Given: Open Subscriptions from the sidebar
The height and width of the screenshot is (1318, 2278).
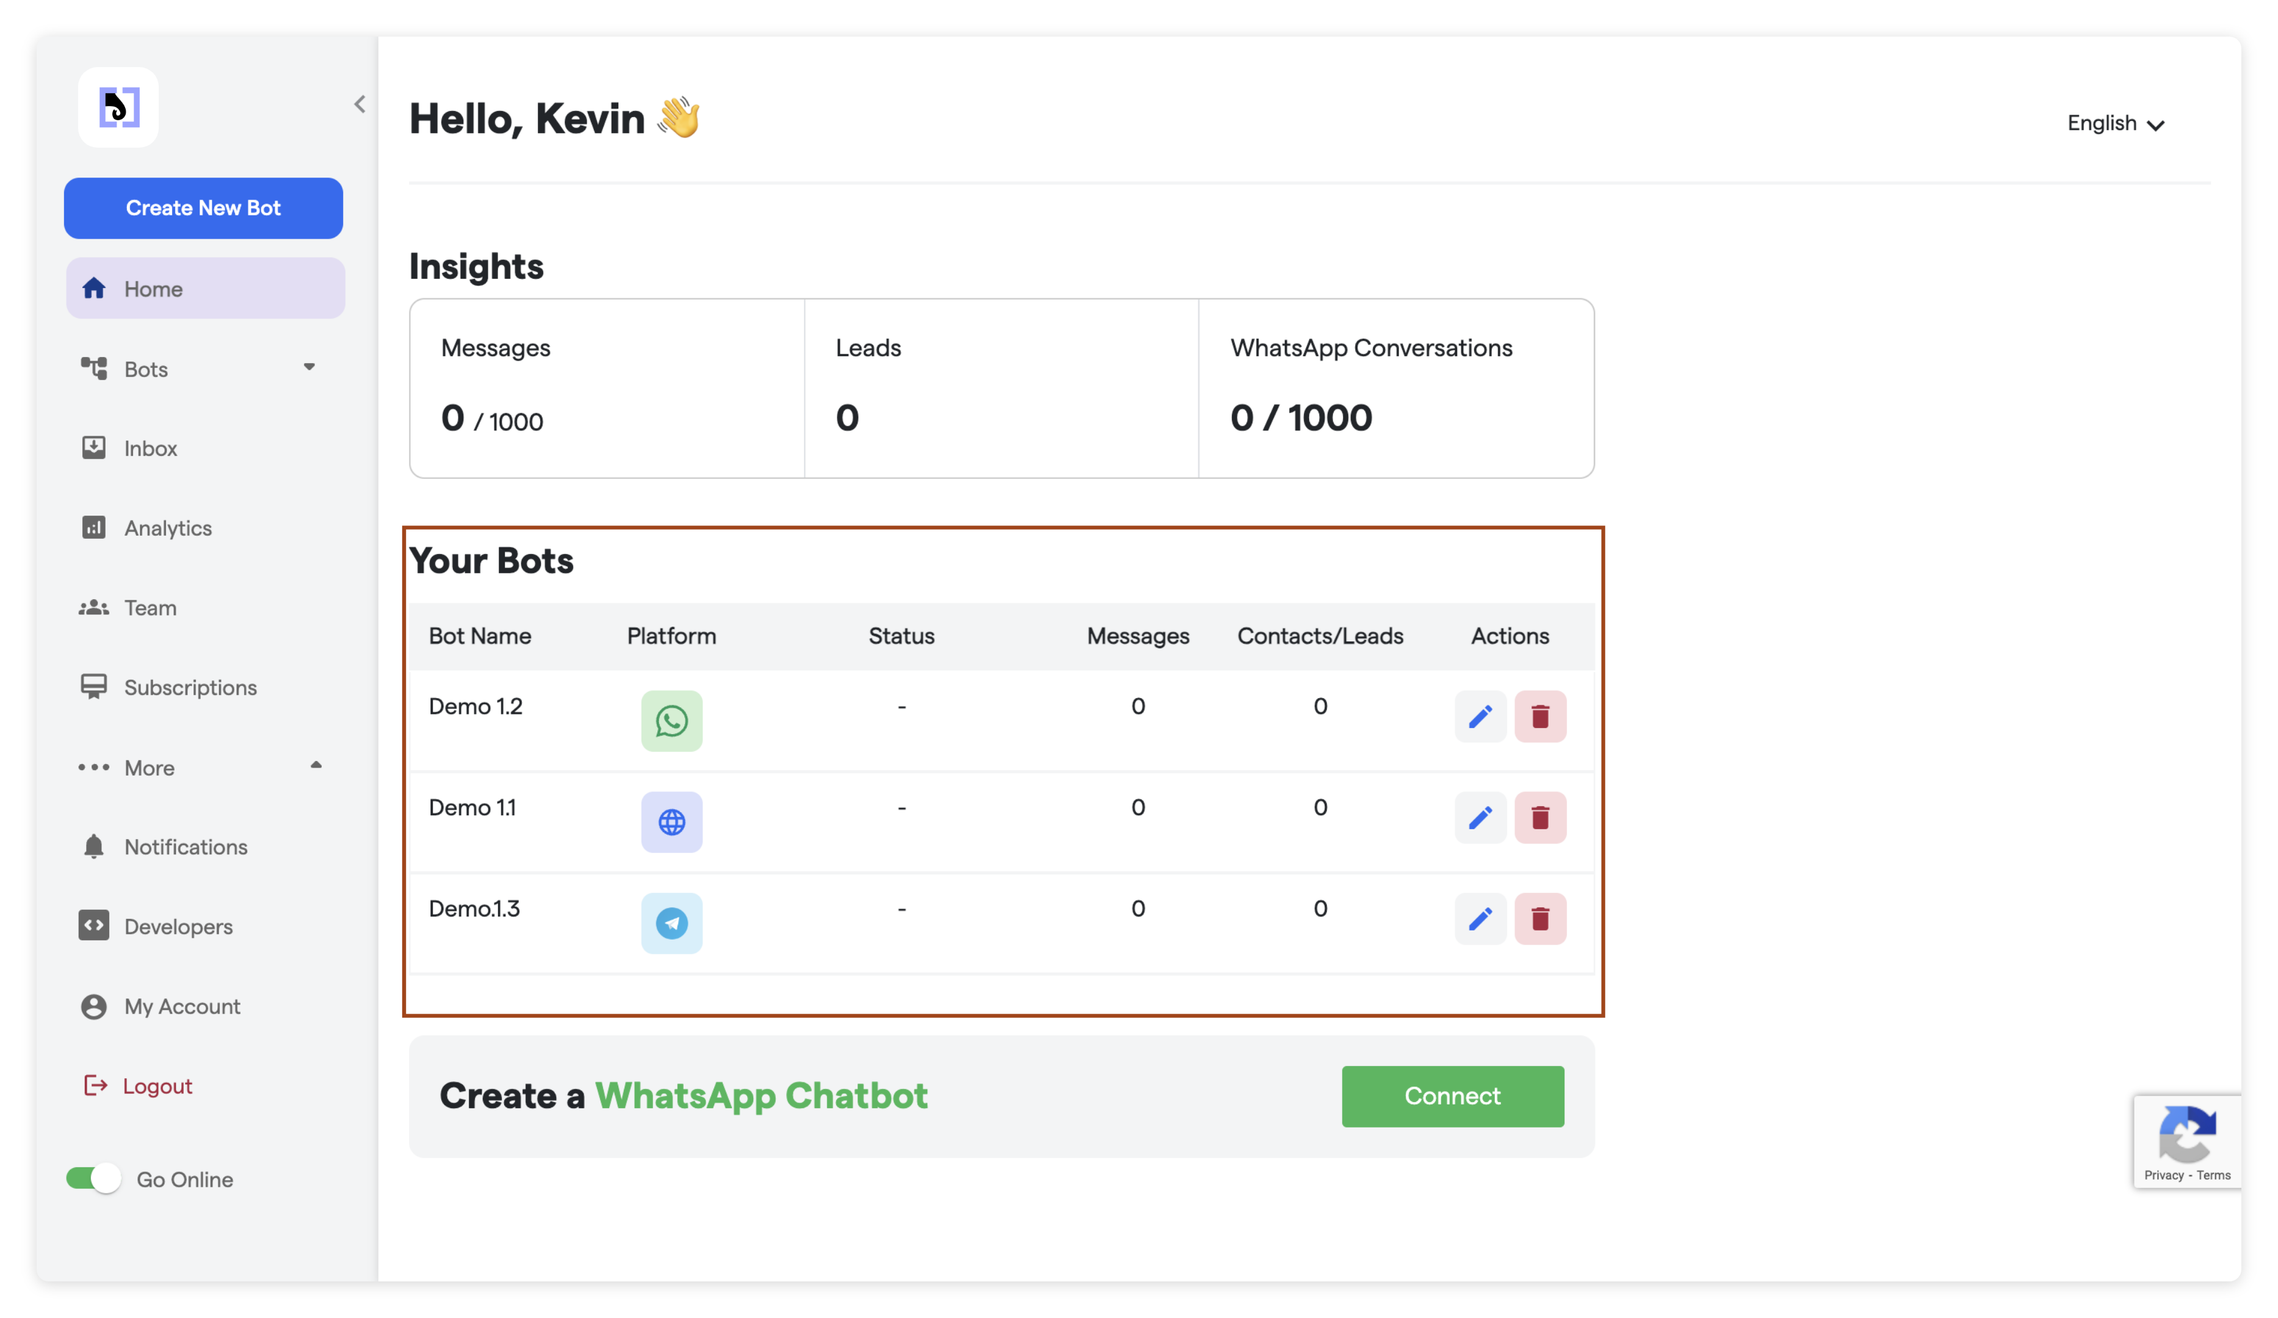Looking at the screenshot, I should pos(190,688).
